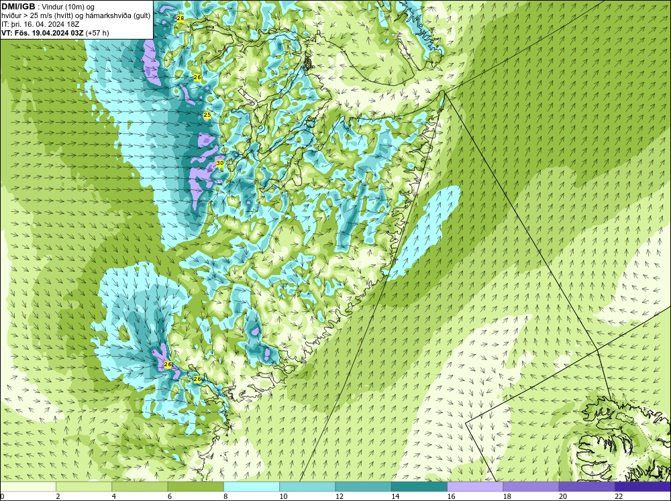Click the scale number 12
The height and width of the screenshot is (501, 671).
pos(339,496)
